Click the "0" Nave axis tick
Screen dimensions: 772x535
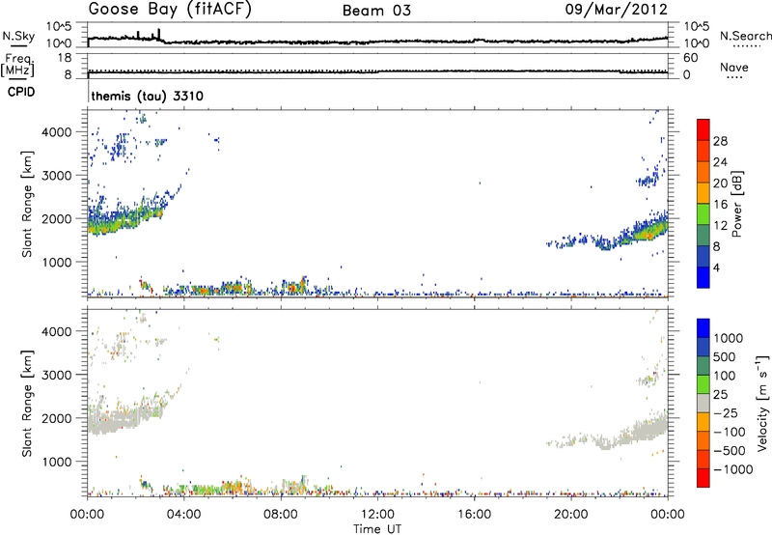[687, 75]
